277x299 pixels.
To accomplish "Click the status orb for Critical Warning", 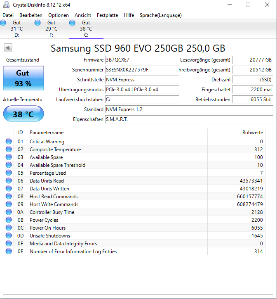I will (x=9, y=141).
